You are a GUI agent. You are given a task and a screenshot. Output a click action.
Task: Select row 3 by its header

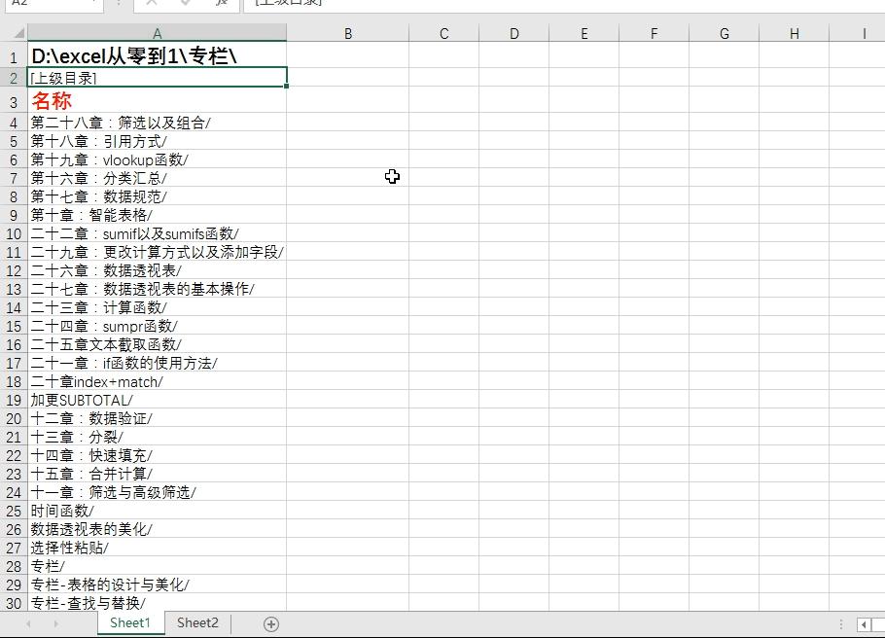pos(14,103)
